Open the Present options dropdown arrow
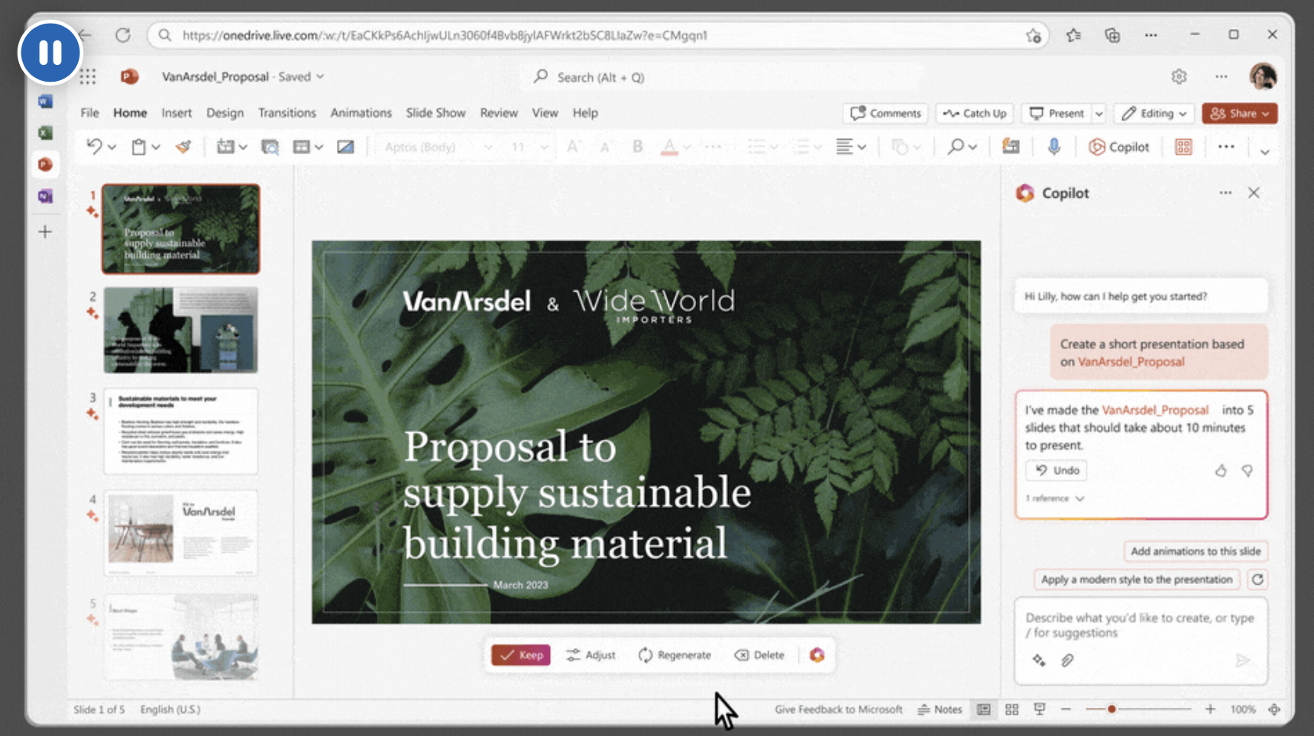1314x736 pixels. point(1099,114)
